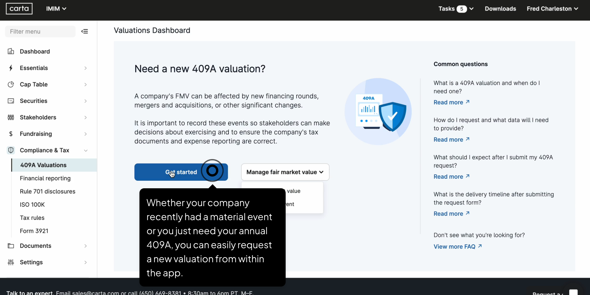Click the Cap Table pie icon

pos(11,84)
